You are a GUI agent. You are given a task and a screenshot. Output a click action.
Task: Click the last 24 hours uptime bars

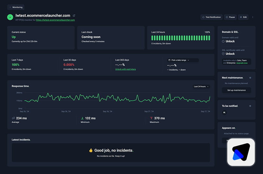(x=181, y=38)
